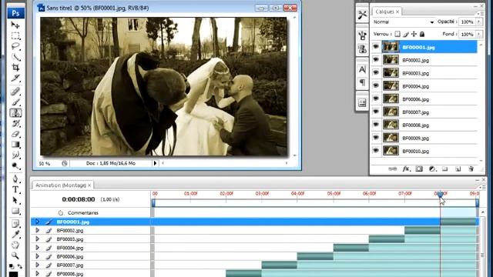Expand BF00003.jpg timeline track
The image size is (493, 277).
click(38, 239)
